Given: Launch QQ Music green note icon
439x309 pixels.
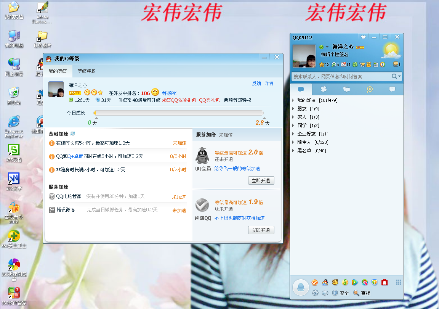Looking at the screenshot, I should (x=345, y=282).
